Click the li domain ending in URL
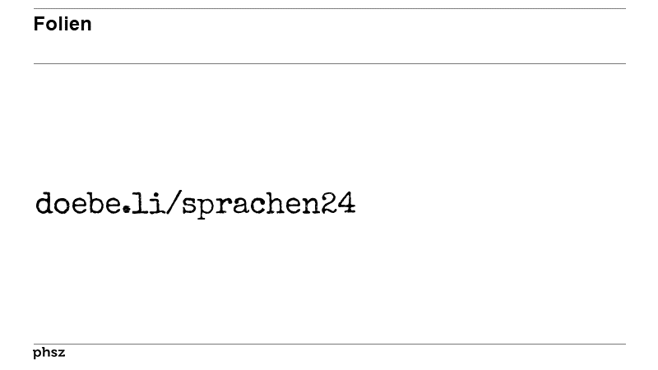This screenshot has height=370, width=658. pos(148,203)
